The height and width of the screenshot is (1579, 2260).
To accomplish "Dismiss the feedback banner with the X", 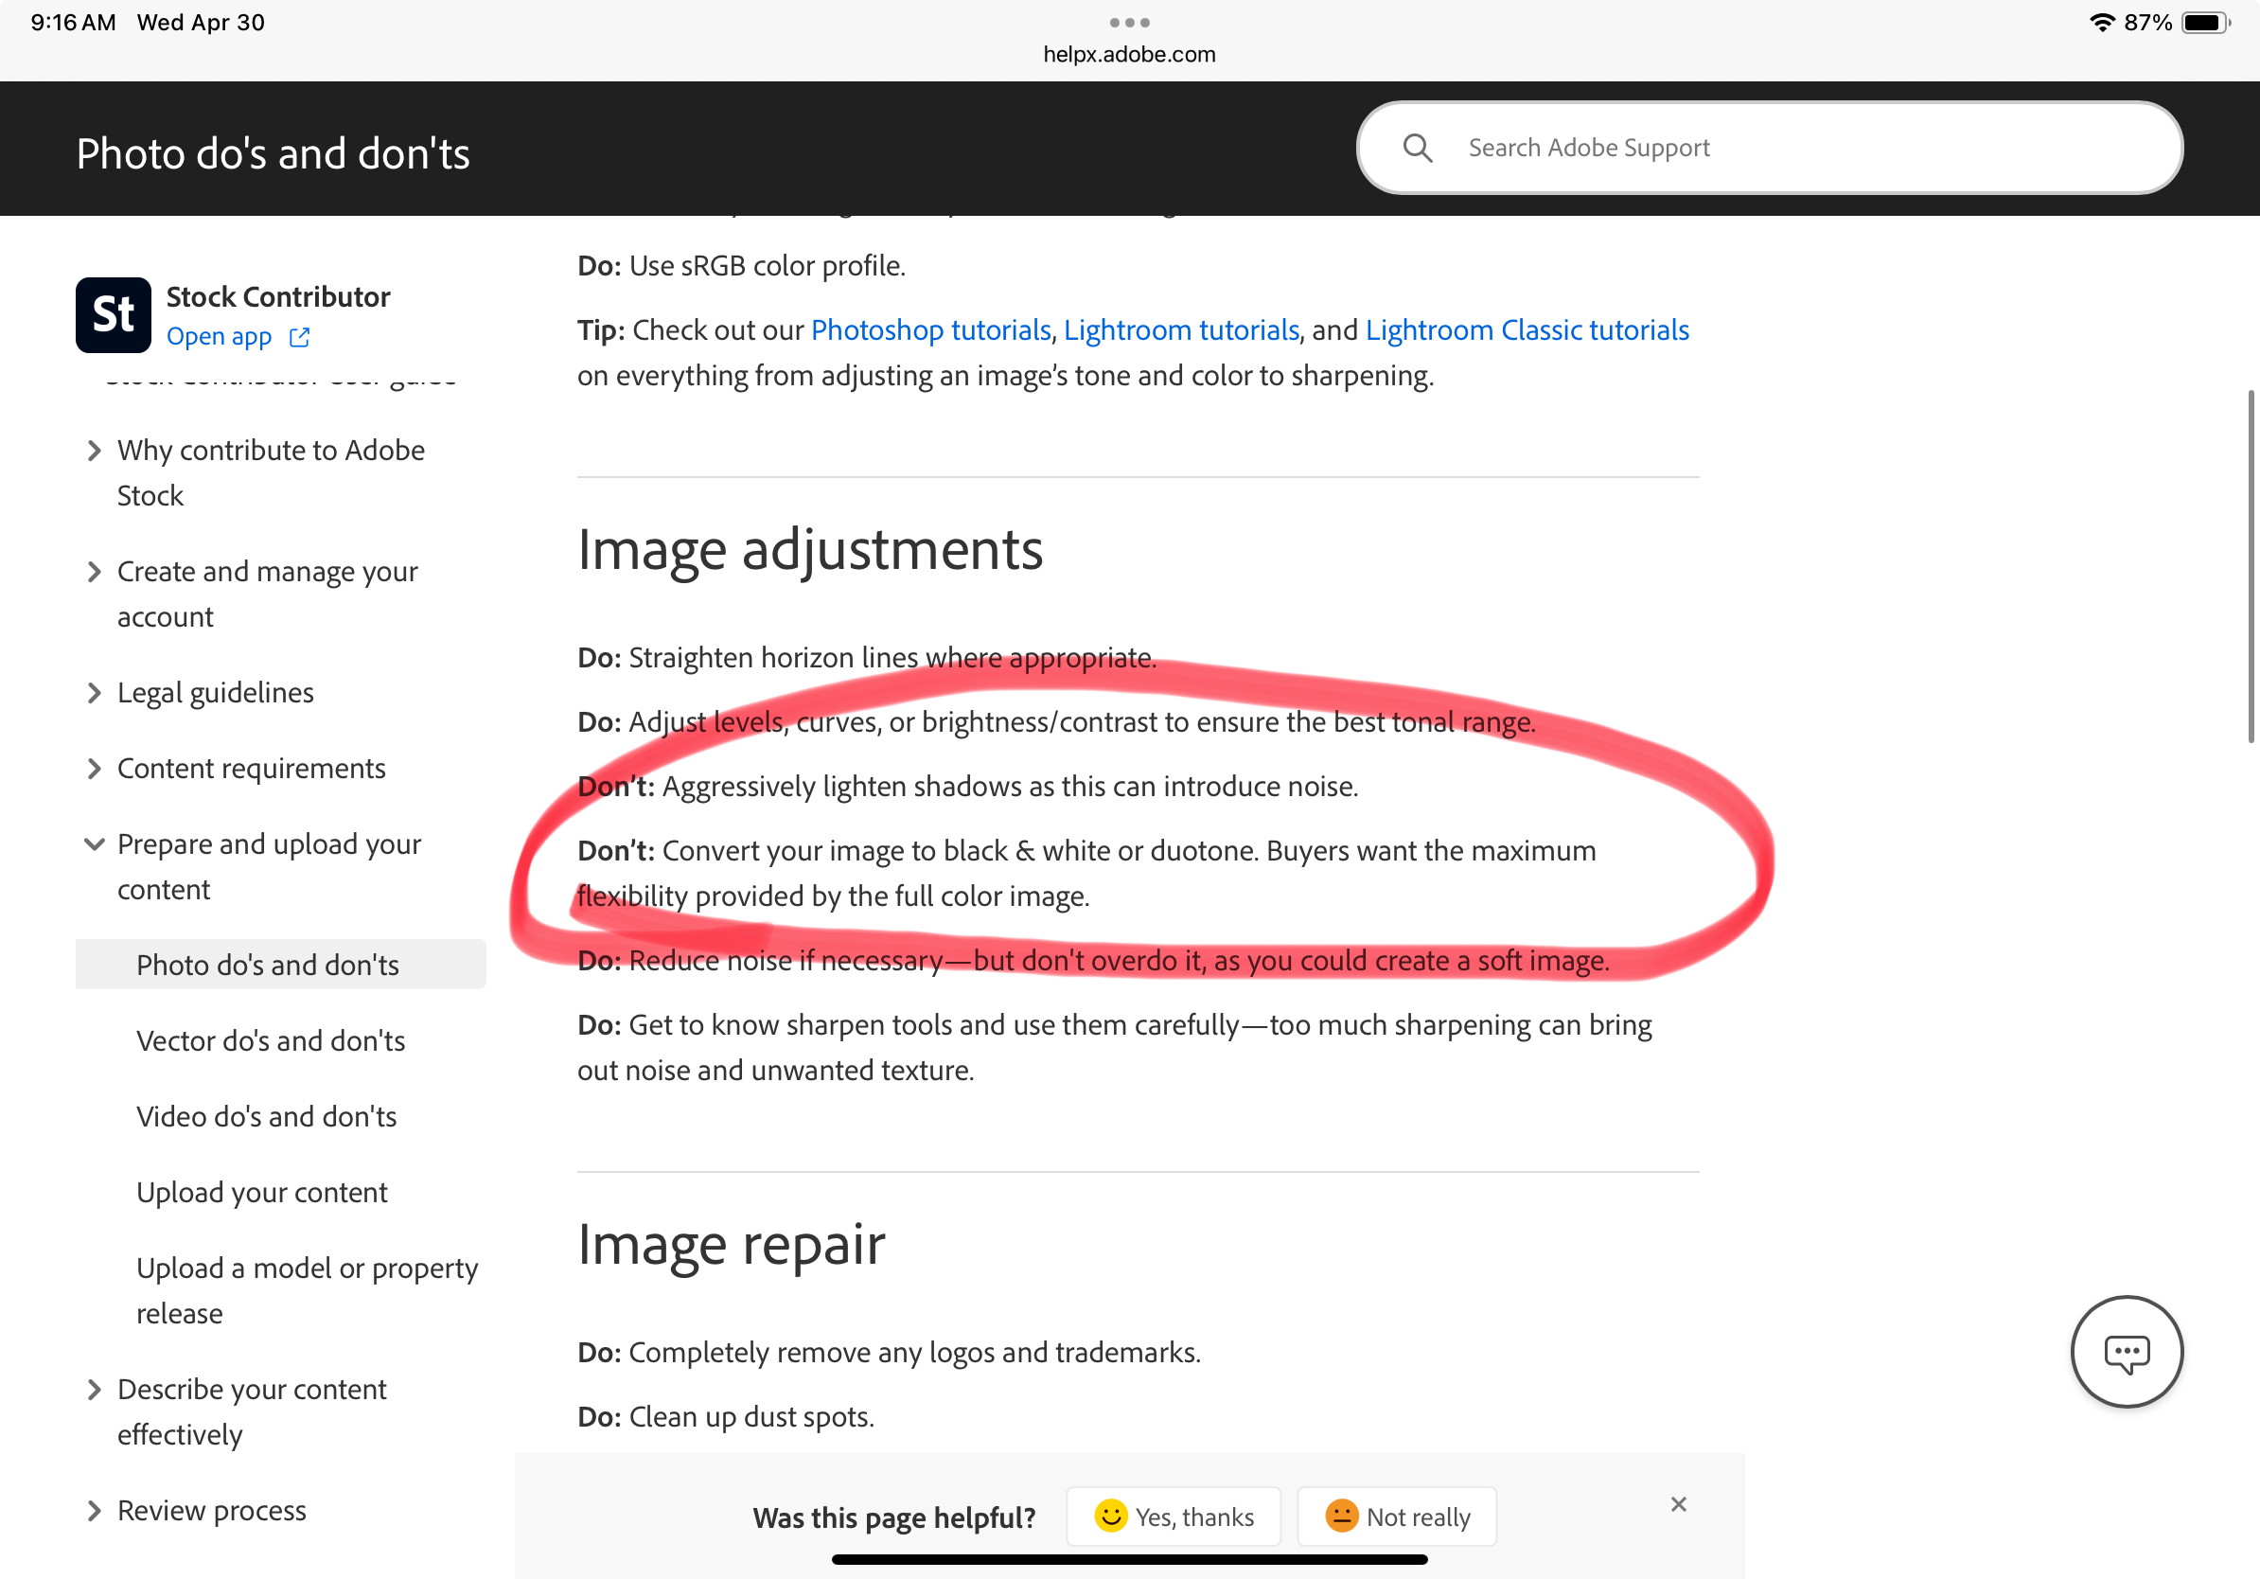I will coord(1678,1504).
